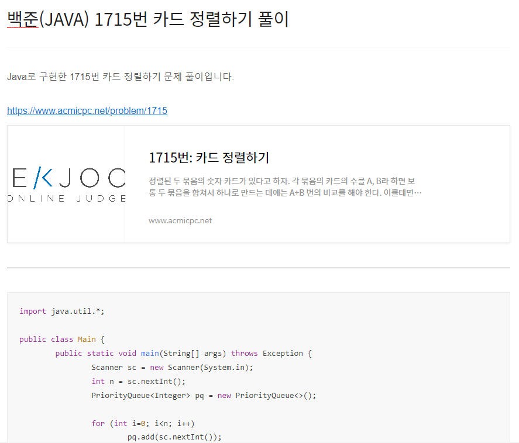Open link card title 1715번: 카드 정렬하기
The image size is (519, 443).
(x=209, y=158)
